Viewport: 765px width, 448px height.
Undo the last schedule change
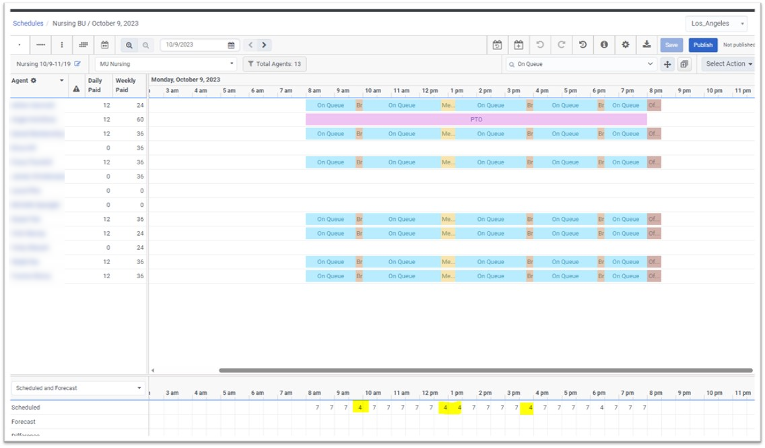pyautogui.click(x=540, y=45)
